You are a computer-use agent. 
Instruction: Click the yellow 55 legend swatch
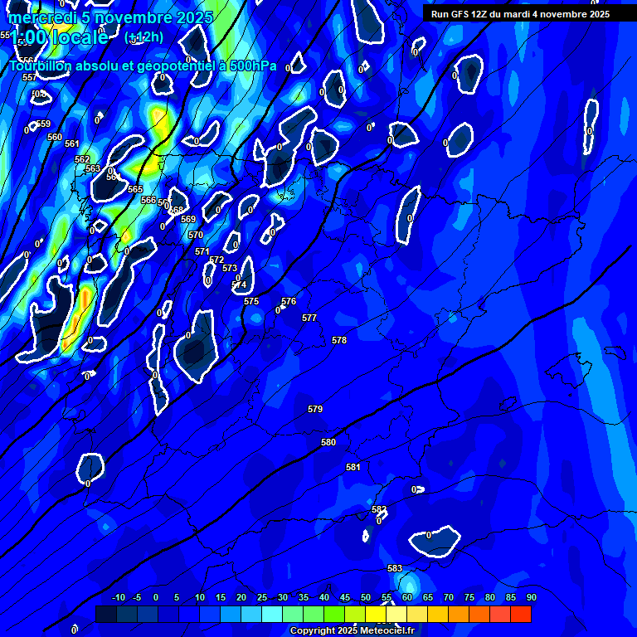click(376, 615)
